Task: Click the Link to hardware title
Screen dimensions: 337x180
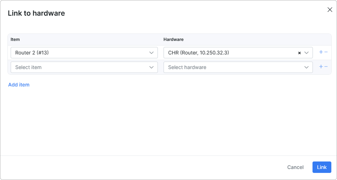Action: pos(36,13)
